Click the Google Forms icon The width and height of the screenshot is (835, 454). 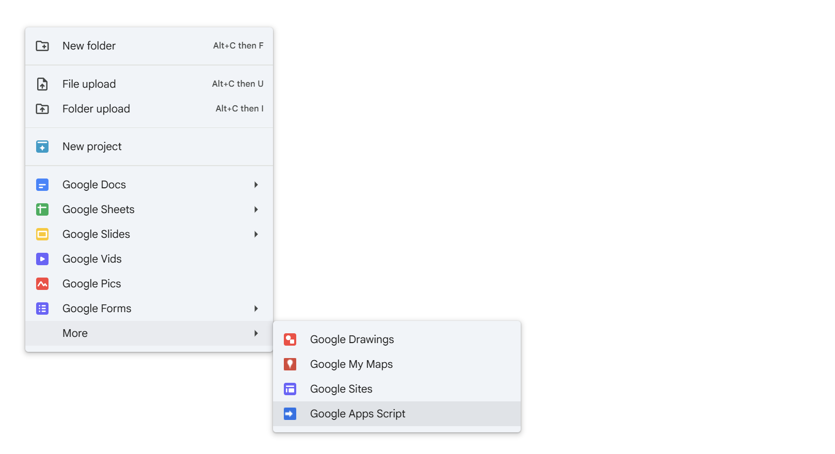42,309
